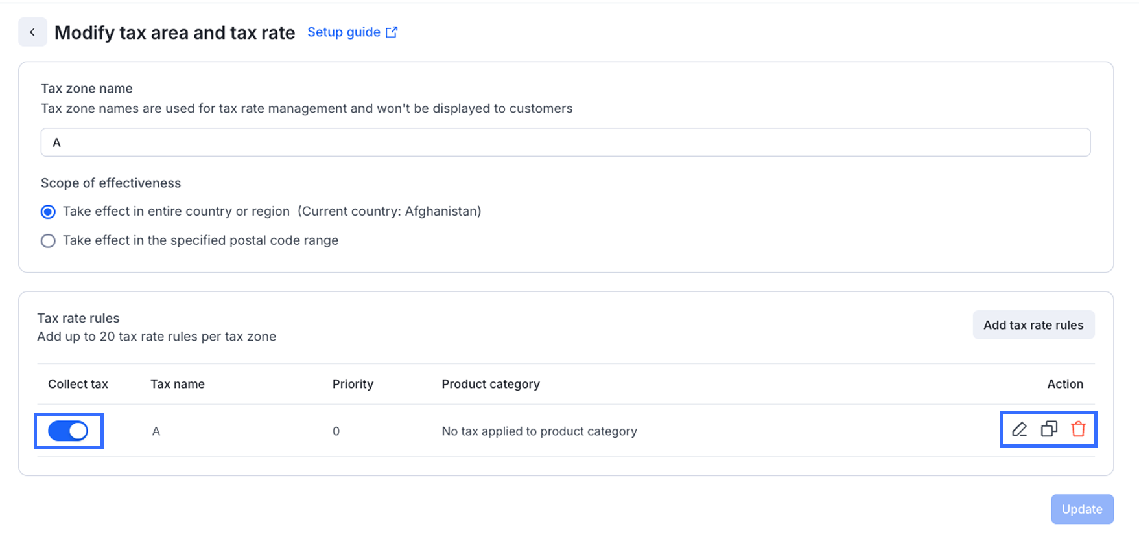
Task: Click the Update button
Action: [1081, 509]
